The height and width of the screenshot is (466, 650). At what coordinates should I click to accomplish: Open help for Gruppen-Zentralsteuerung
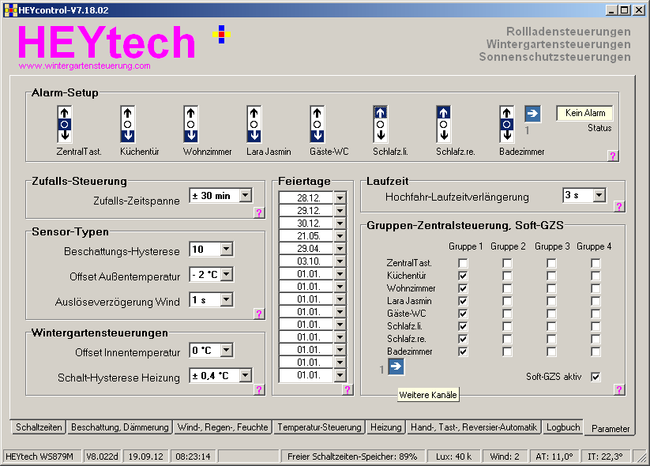point(619,389)
